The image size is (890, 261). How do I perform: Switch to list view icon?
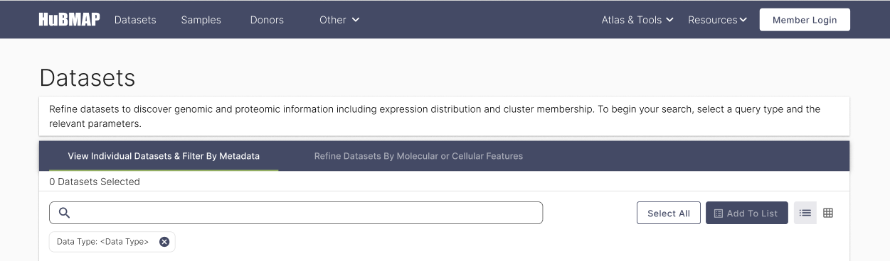tap(805, 213)
